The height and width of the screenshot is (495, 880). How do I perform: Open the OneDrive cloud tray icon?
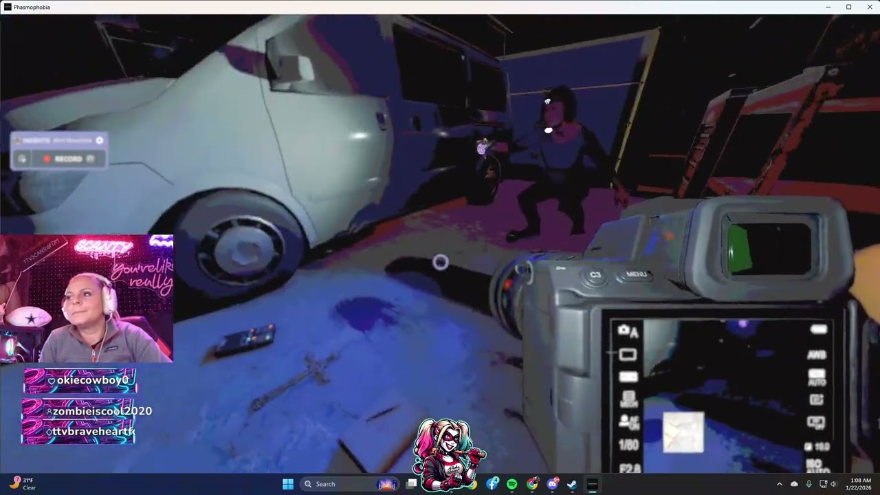tap(794, 484)
